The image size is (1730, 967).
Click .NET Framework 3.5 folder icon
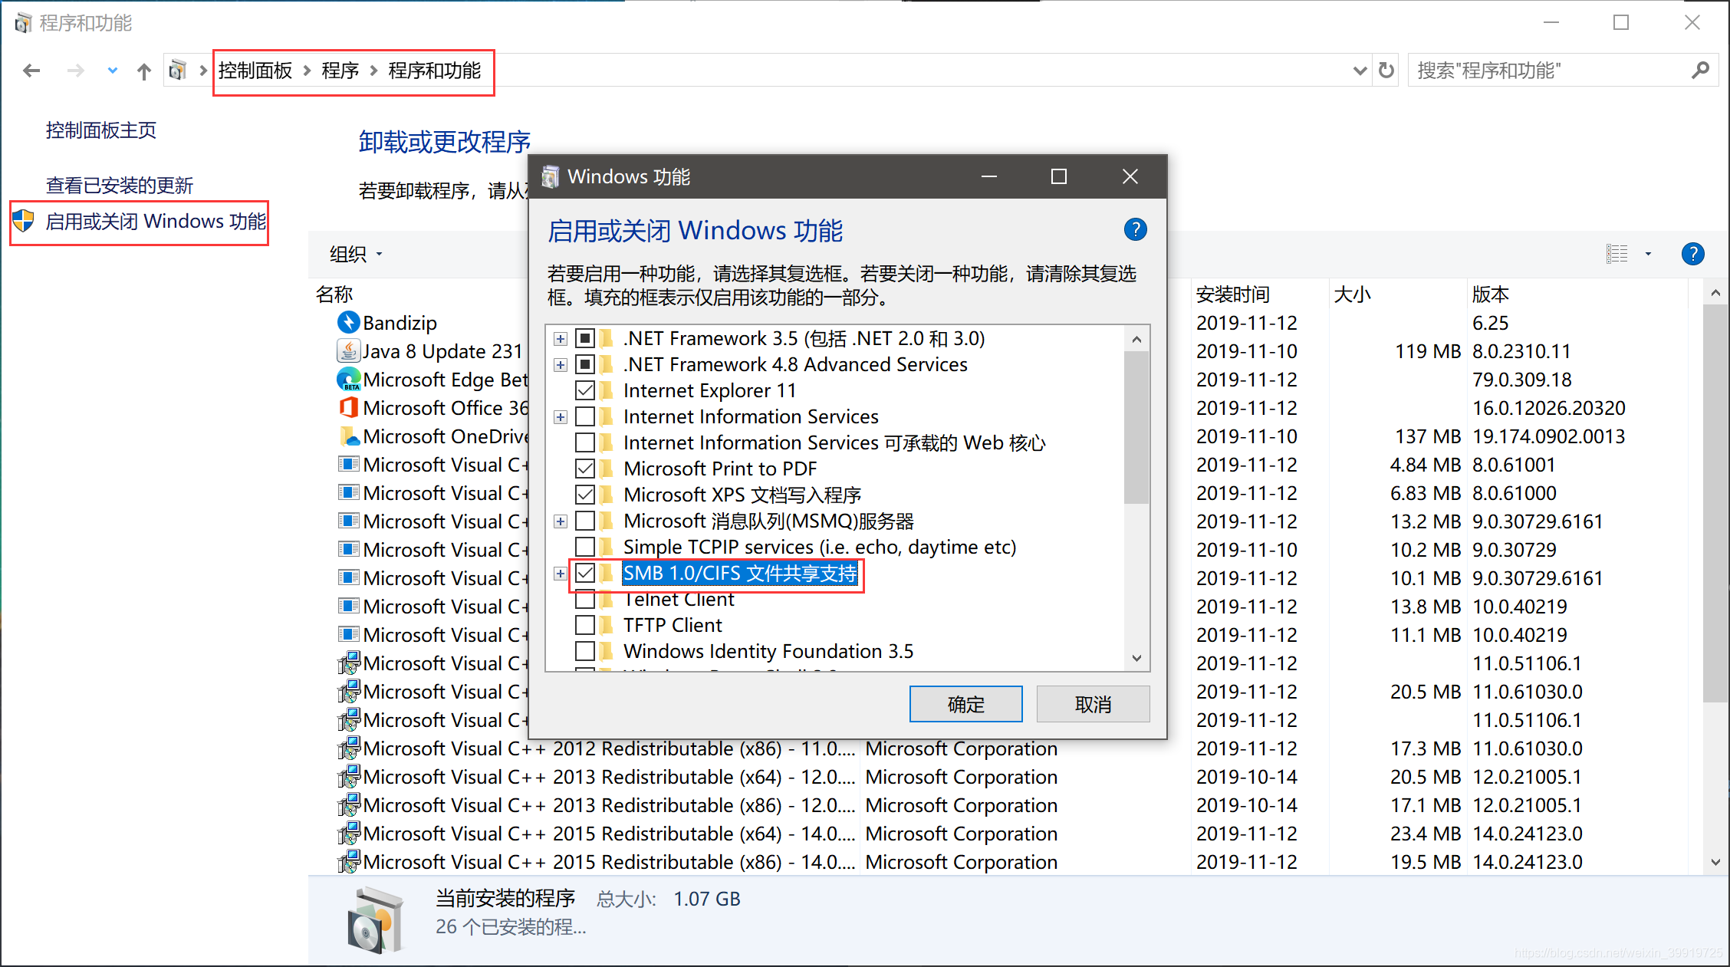pos(607,338)
